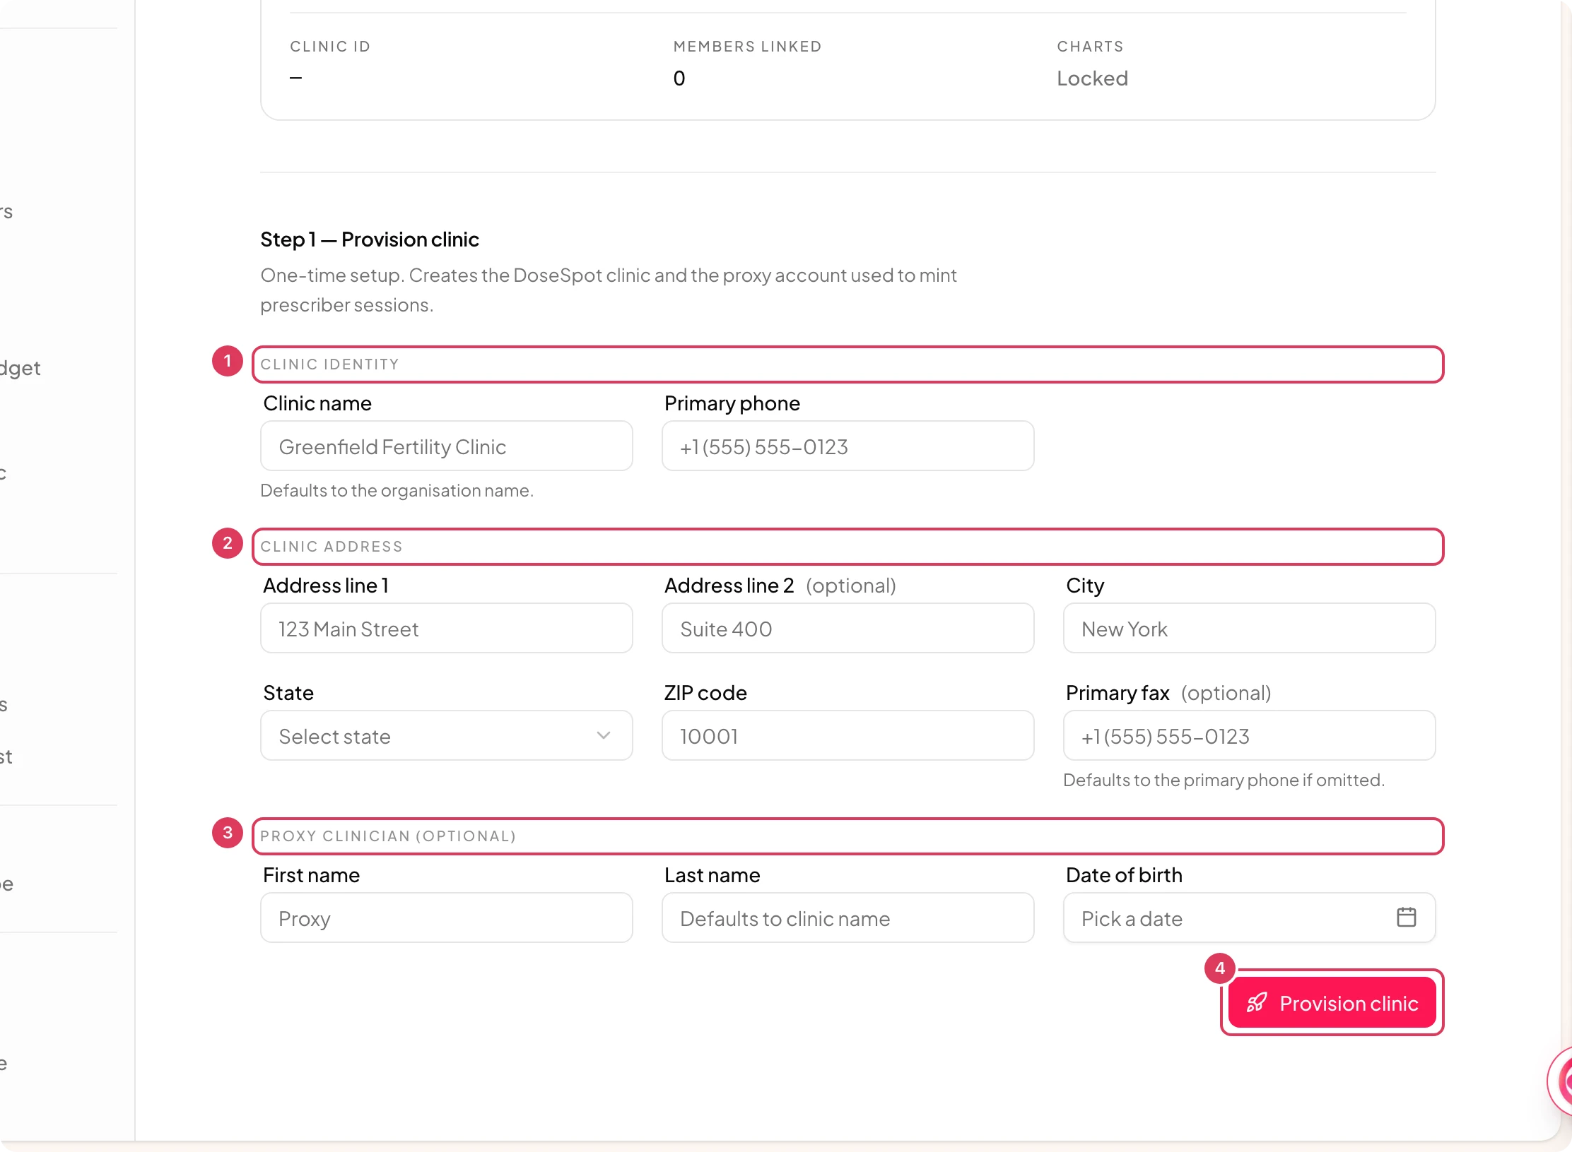Click the Primary phone input field
The image size is (1572, 1152).
click(847, 446)
